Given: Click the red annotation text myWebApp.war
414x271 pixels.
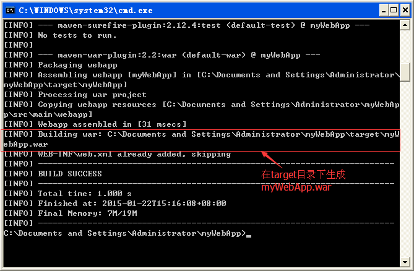Looking at the screenshot, I should point(296,187).
